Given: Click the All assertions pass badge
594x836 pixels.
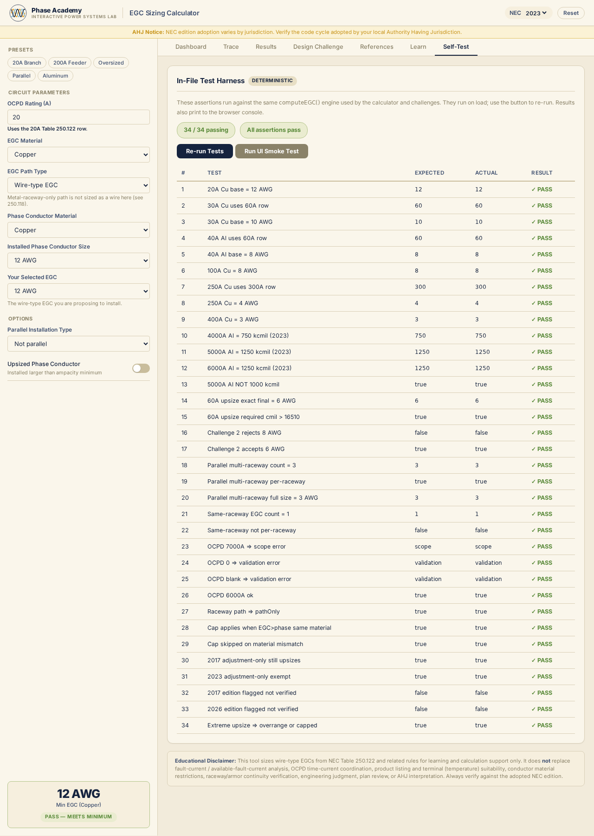Looking at the screenshot, I should point(274,130).
